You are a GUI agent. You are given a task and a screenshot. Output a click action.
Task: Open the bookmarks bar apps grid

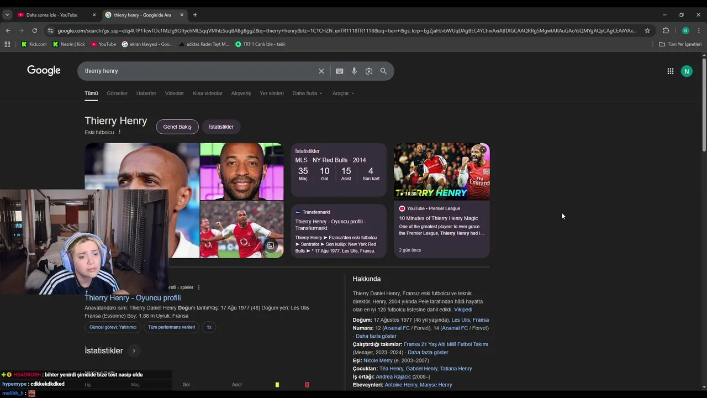coord(7,44)
